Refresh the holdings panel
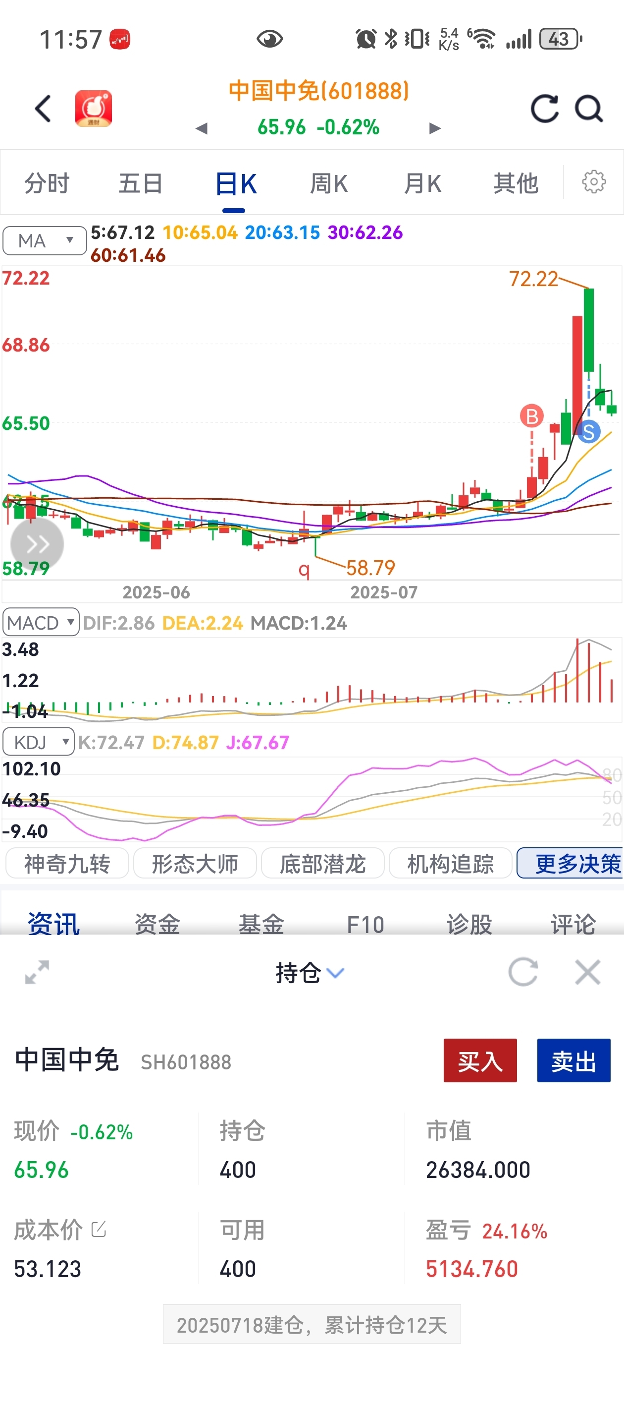 click(x=523, y=972)
